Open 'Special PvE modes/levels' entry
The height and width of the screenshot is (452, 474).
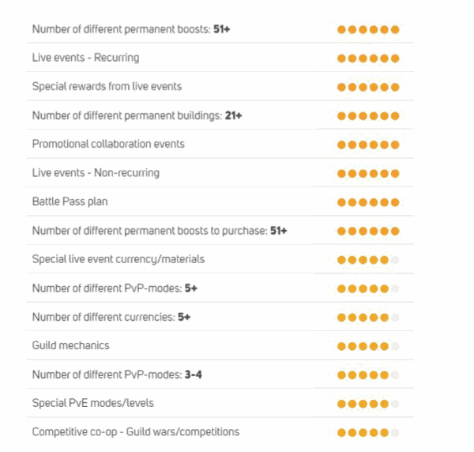pos(93,403)
